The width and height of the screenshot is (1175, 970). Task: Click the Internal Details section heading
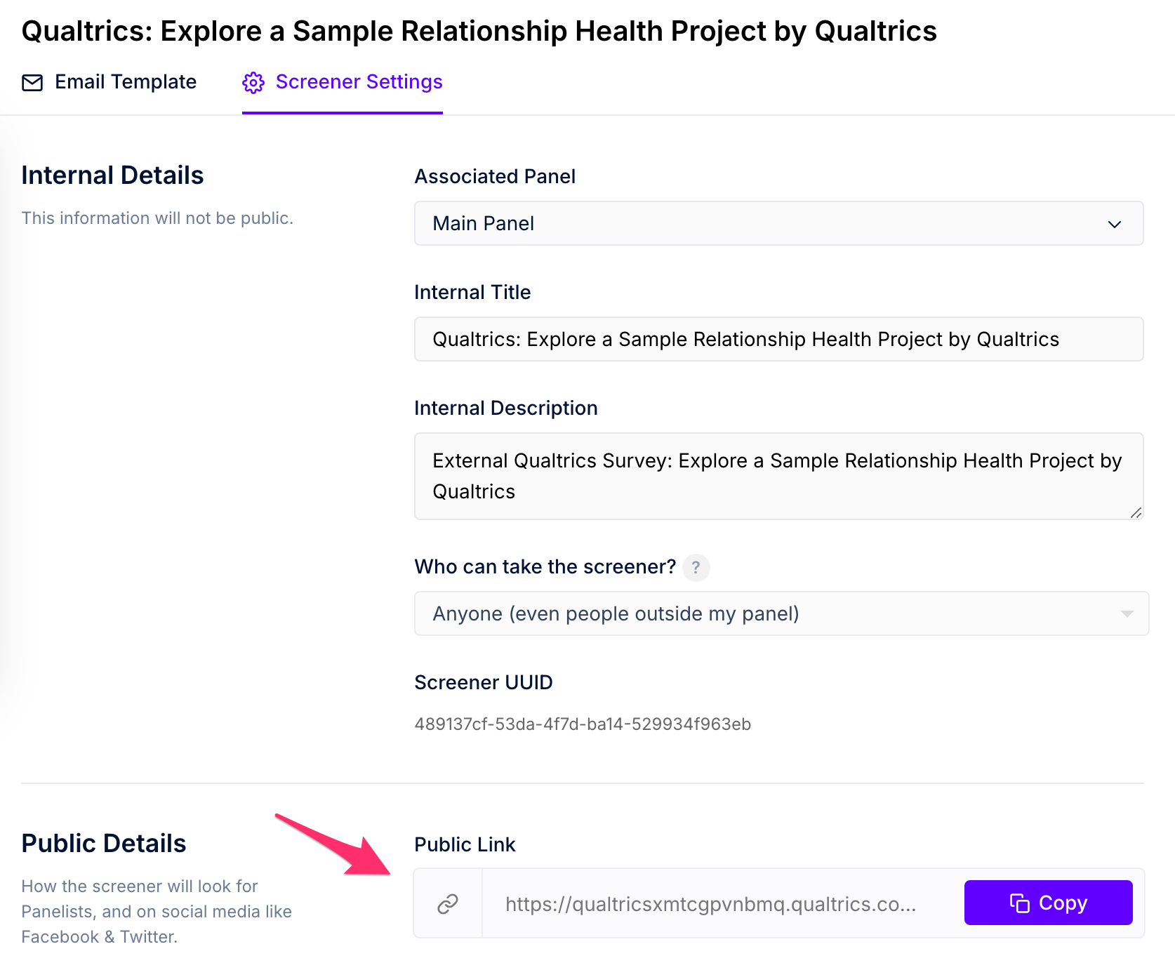(x=113, y=175)
